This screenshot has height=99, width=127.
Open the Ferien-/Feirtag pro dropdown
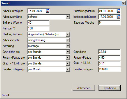click(68, 58)
